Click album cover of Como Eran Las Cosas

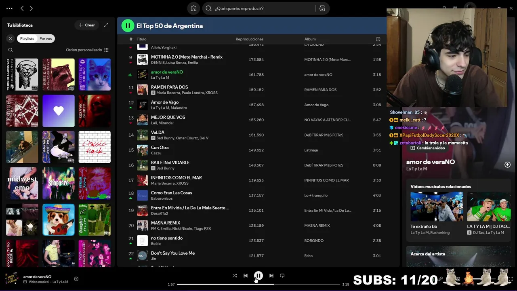(x=142, y=196)
